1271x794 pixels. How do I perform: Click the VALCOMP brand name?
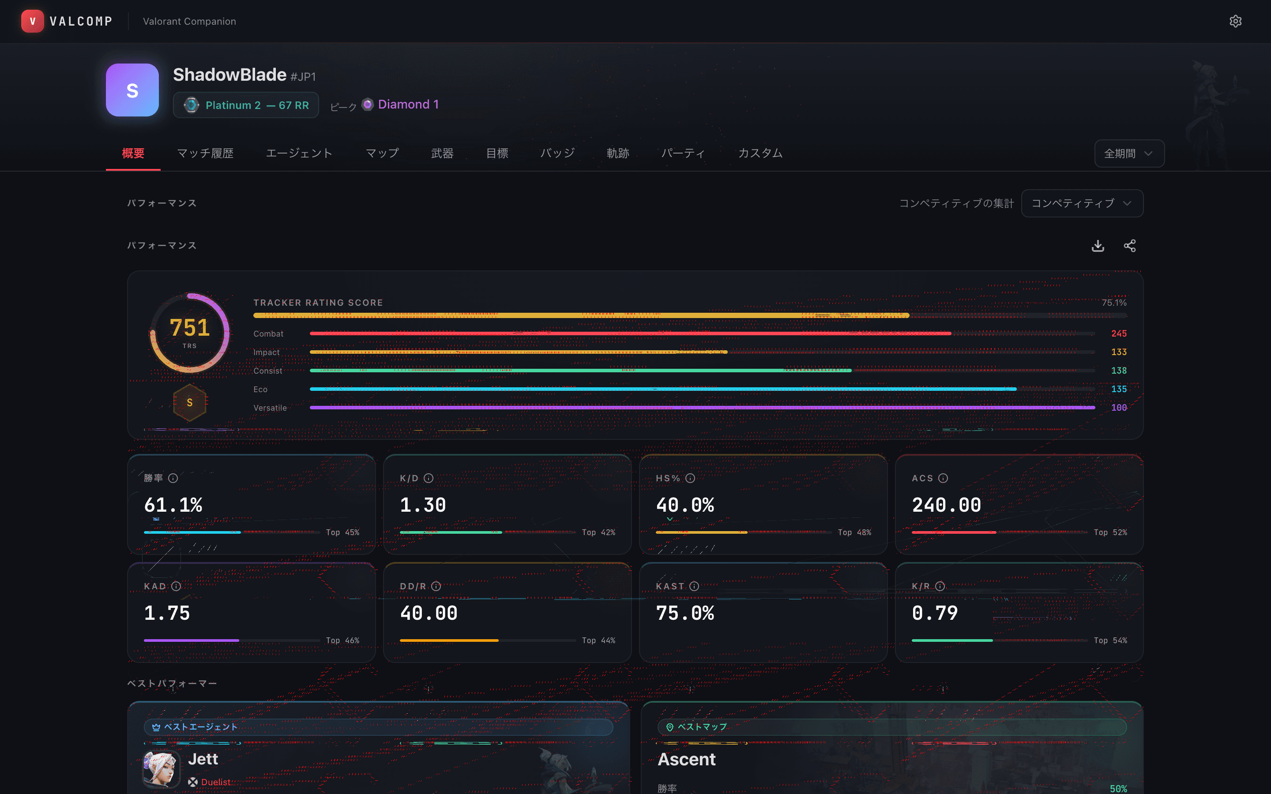(x=81, y=22)
